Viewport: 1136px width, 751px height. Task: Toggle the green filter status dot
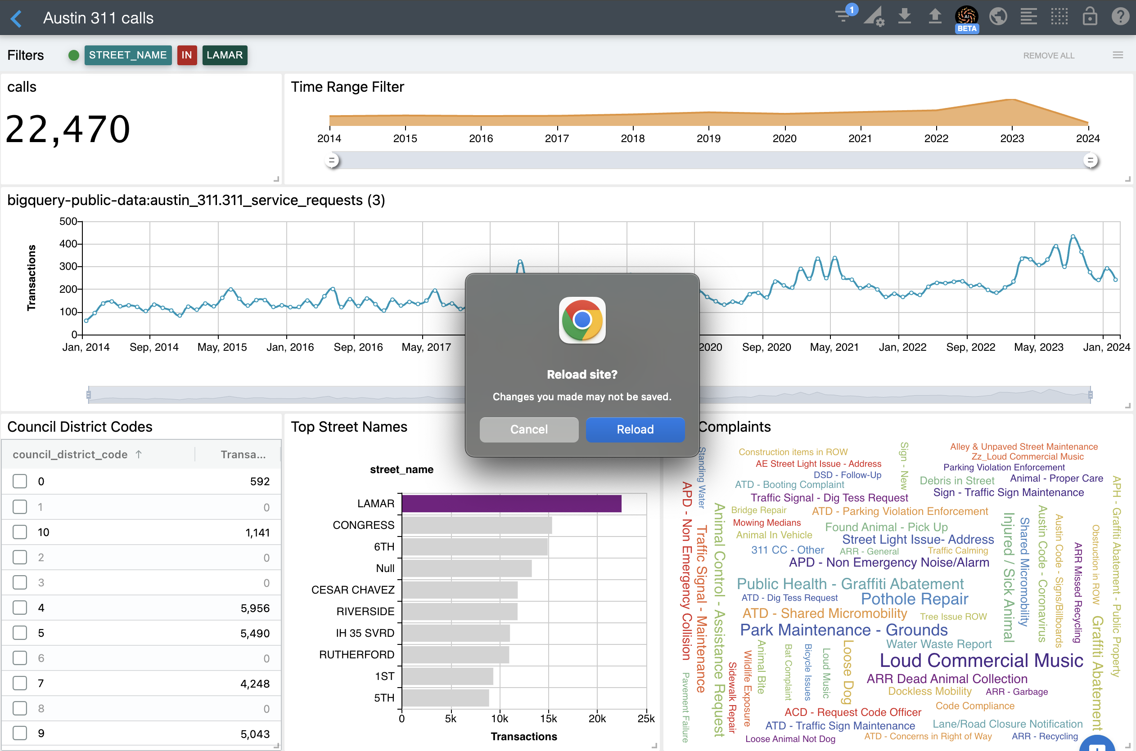tap(73, 55)
